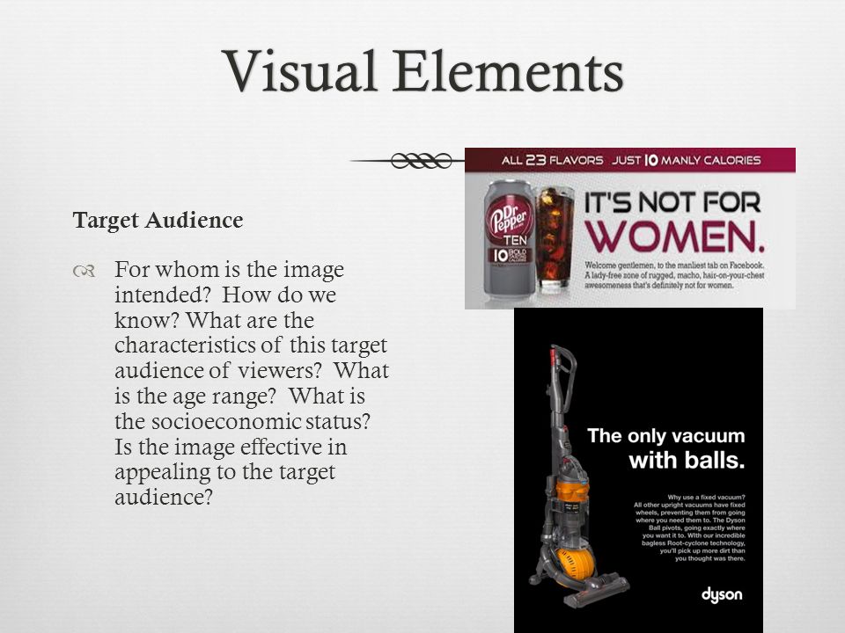Click the Dr Pepper Ten can
Image resolution: width=845 pixels, height=633 pixels.
click(x=510, y=239)
